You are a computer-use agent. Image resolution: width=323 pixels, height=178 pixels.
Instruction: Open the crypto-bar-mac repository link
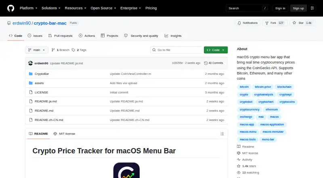50,23
